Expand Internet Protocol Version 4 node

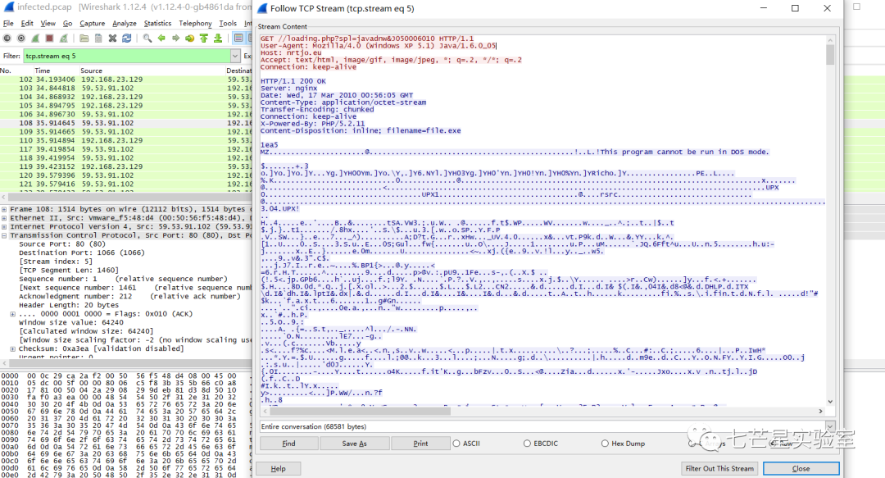pos(4,226)
